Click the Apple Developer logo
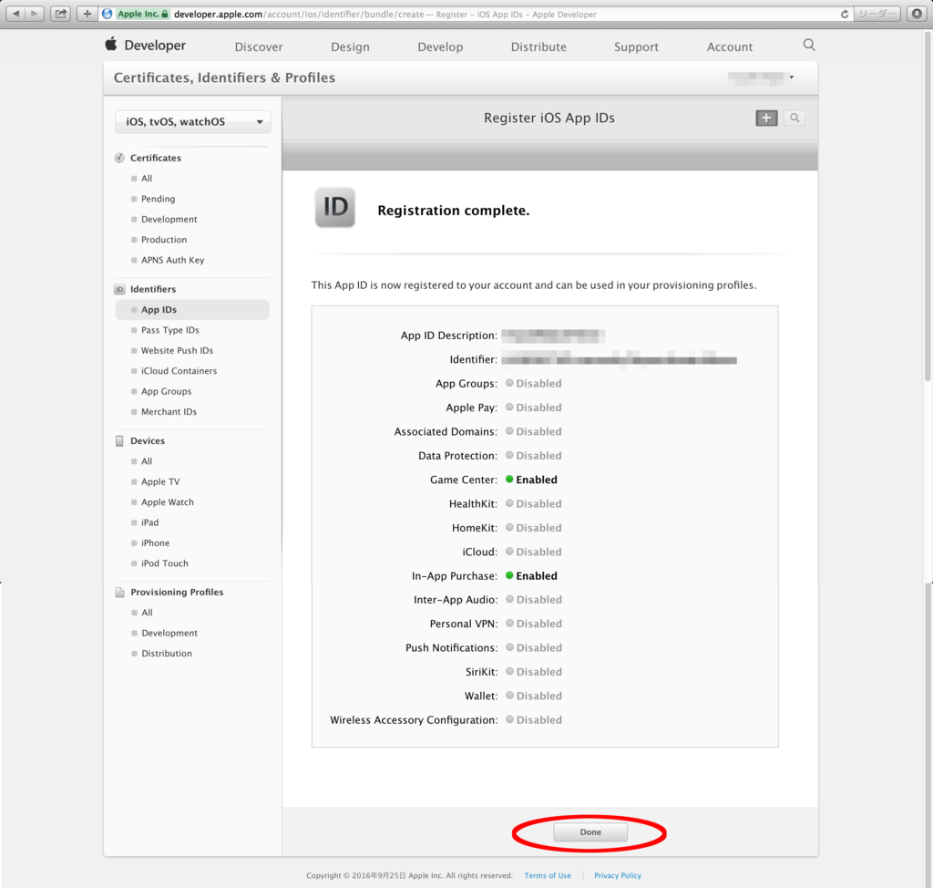Screen dimensions: 933x888 click(x=146, y=46)
